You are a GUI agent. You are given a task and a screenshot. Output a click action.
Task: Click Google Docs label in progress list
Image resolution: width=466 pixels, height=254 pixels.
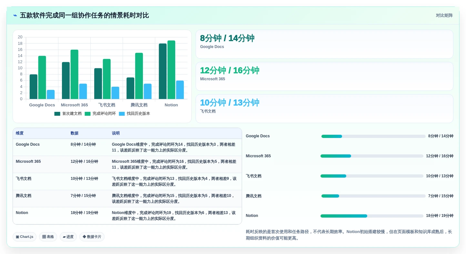click(x=258, y=136)
